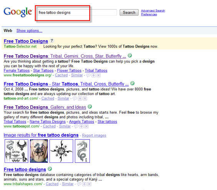
Task: Click the question mark icon beside sponsored link
Action: coord(51,41)
